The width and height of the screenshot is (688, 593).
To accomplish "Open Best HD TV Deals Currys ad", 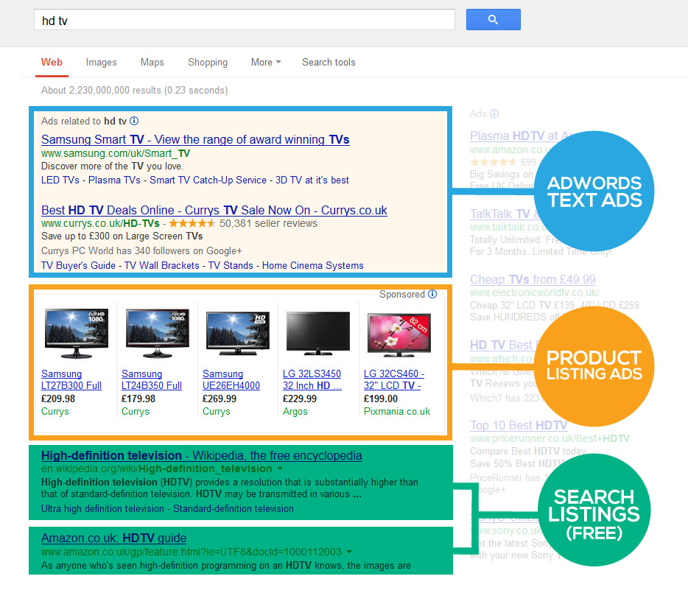I will [x=214, y=210].
